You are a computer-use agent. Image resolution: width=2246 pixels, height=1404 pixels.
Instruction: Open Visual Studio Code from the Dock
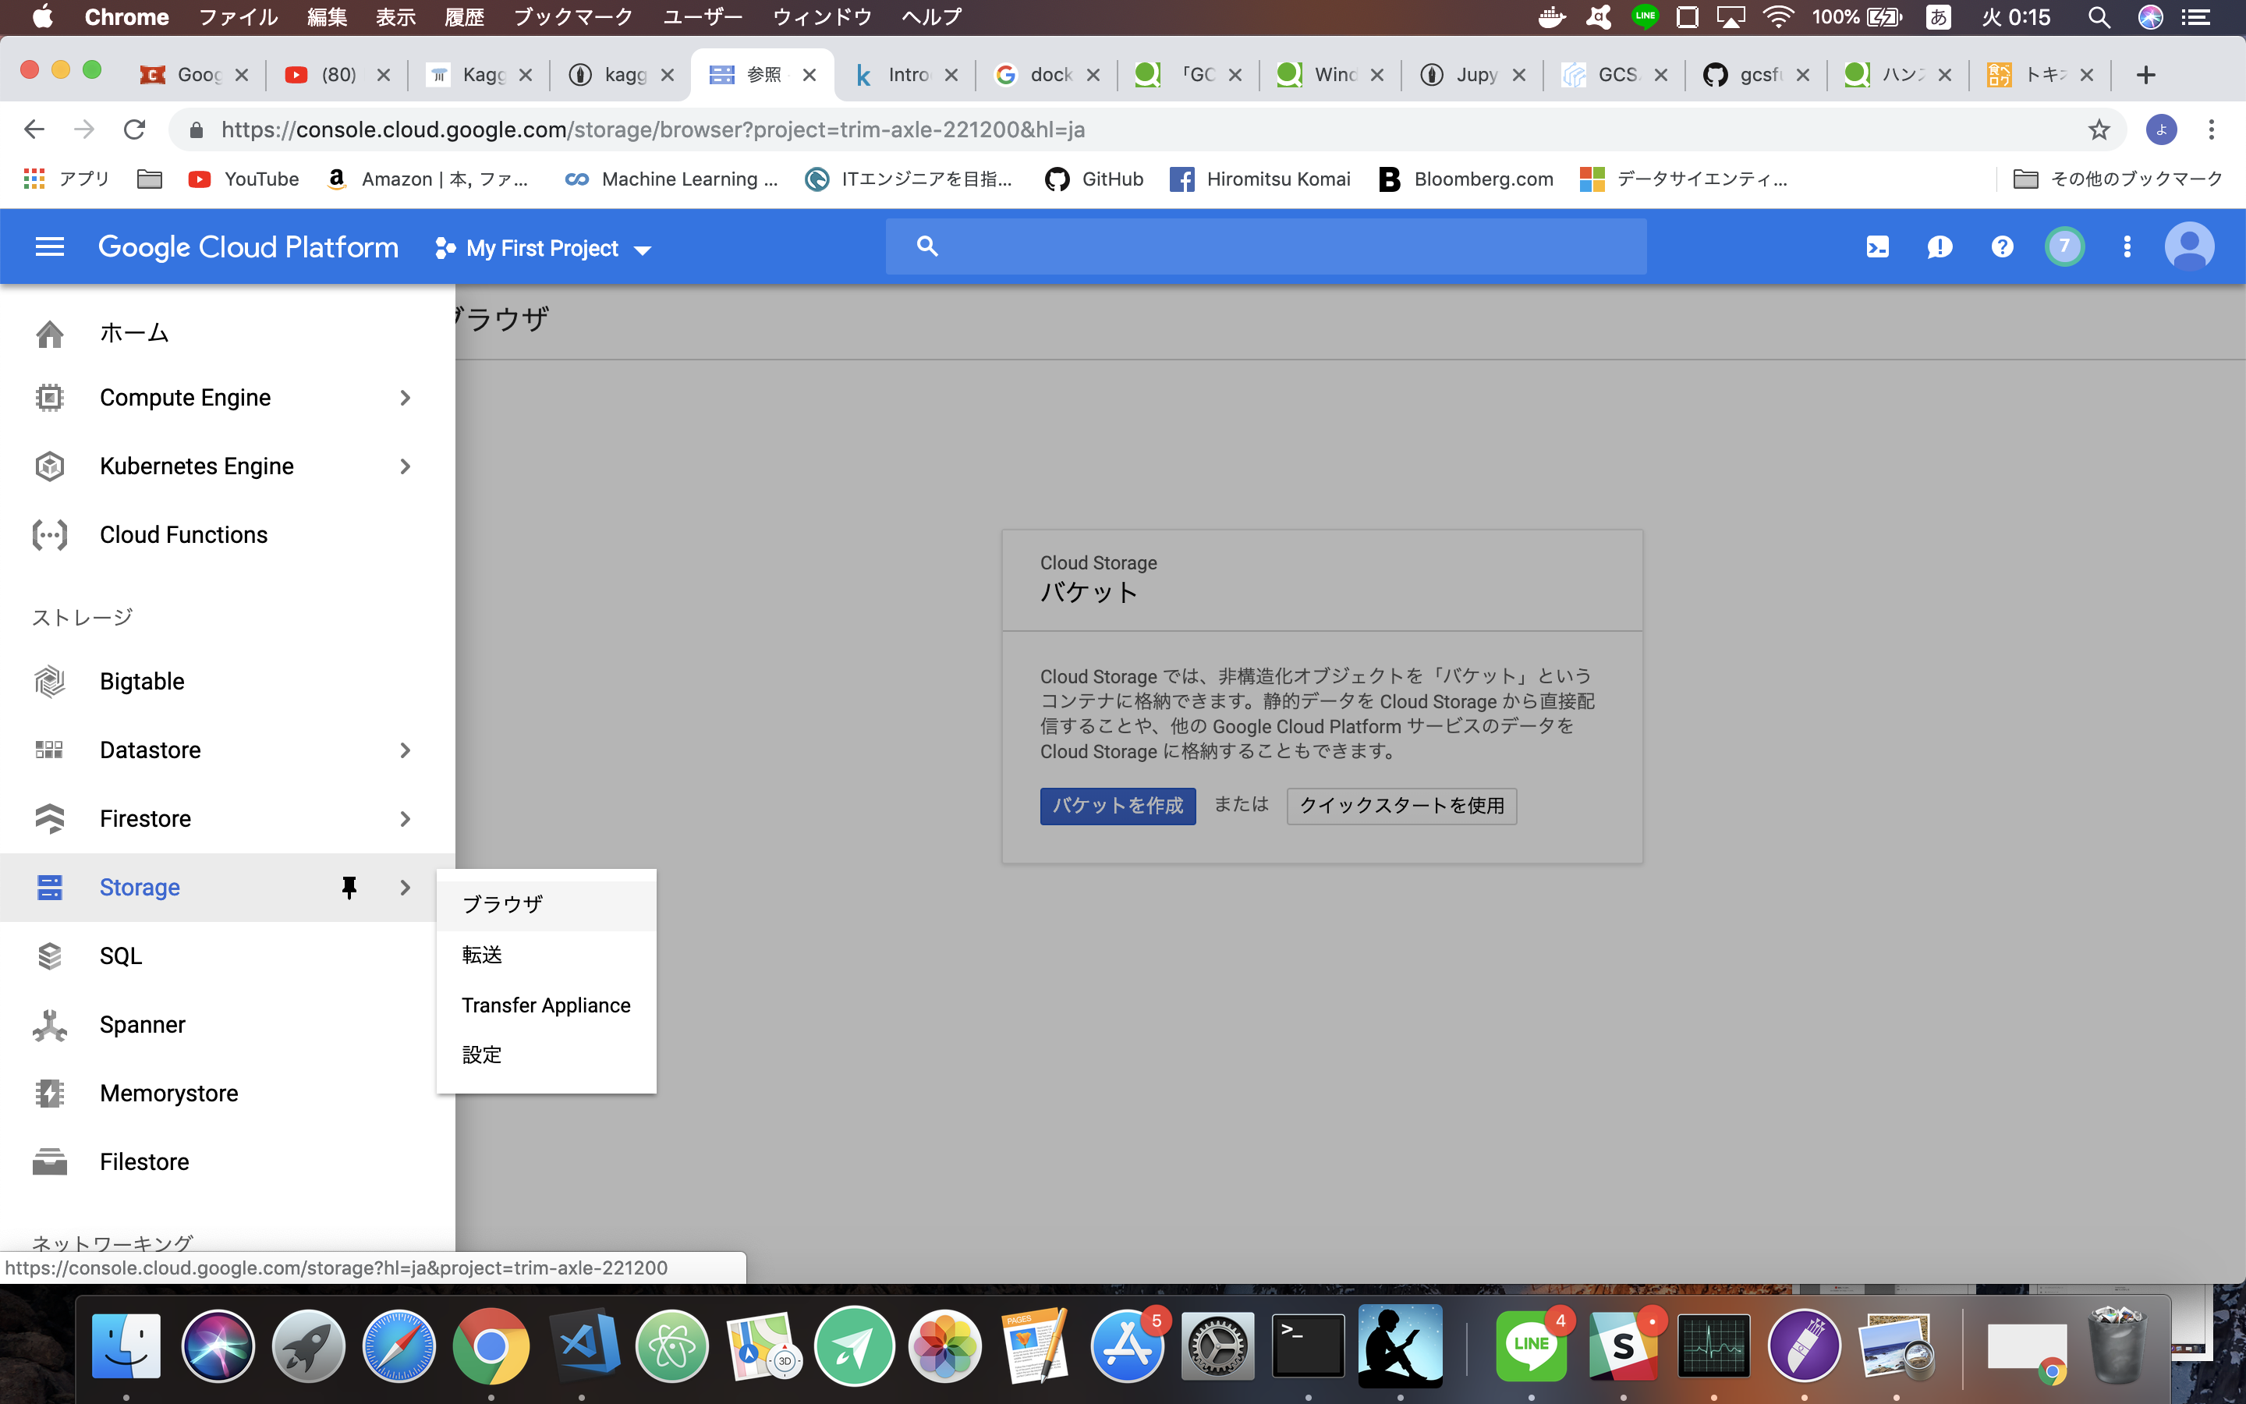tap(584, 1345)
